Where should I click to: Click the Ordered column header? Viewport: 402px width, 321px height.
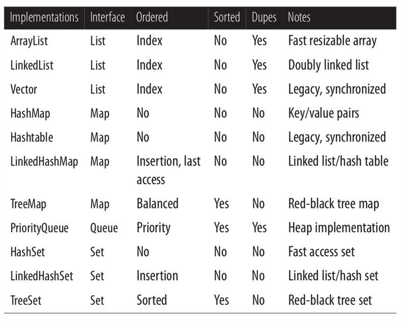coord(152,17)
